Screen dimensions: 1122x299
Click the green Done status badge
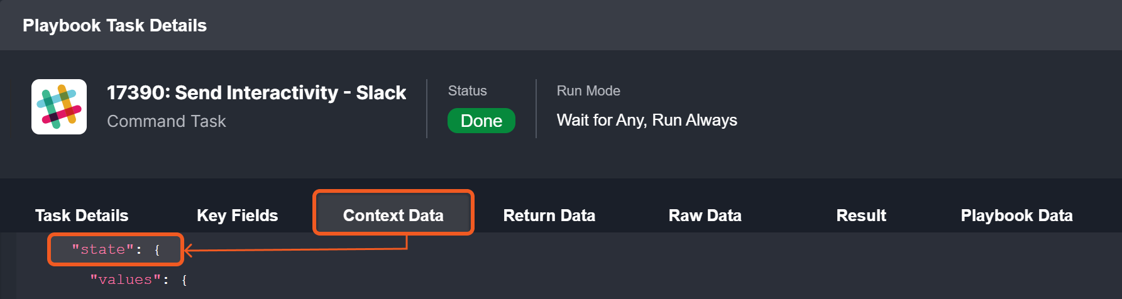481,121
